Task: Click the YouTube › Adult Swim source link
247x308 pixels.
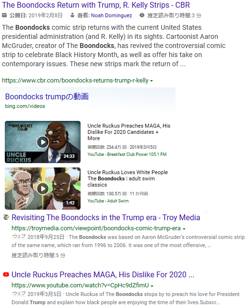Action: tap(108, 201)
